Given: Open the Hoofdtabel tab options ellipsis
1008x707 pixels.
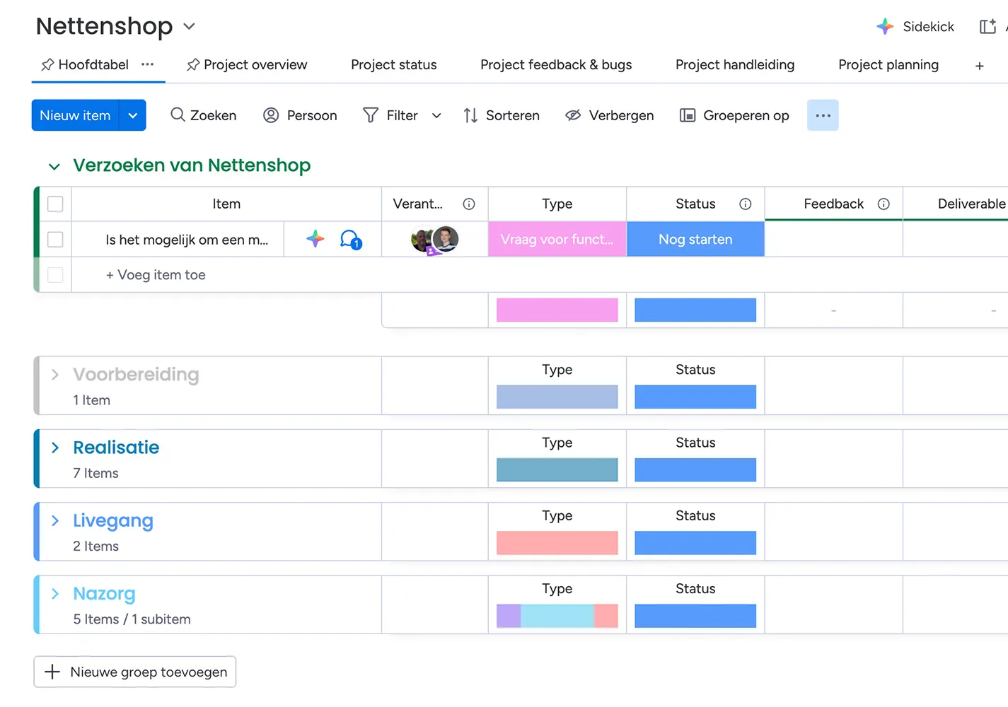Looking at the screenshot, I should click(x=147, y=64).
